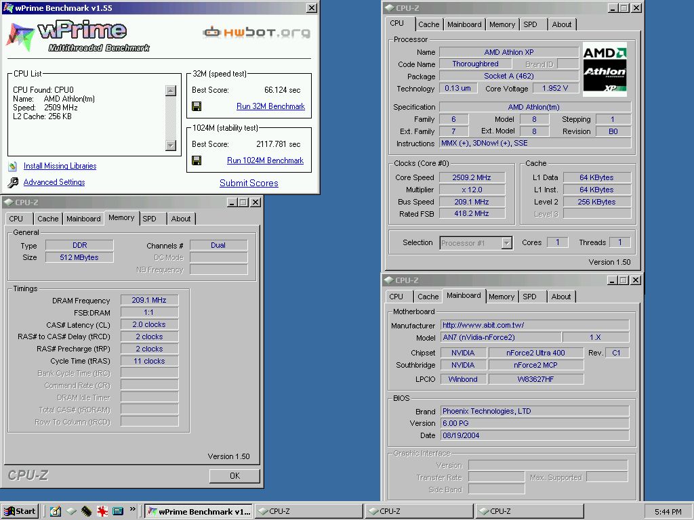Click the Submit Scores link
Viewport: 694px width, 520px height.
[x=249, y=183]
